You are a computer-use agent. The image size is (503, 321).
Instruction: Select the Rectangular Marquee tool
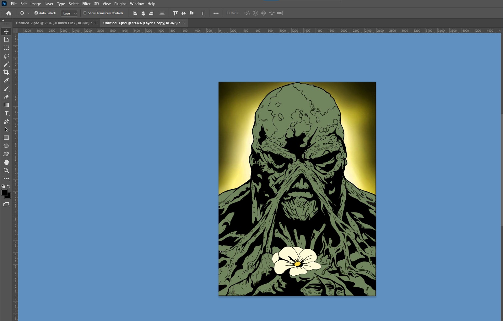6,48
